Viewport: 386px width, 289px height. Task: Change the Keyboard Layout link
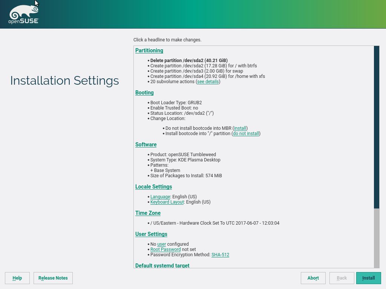tap(167, 202)
